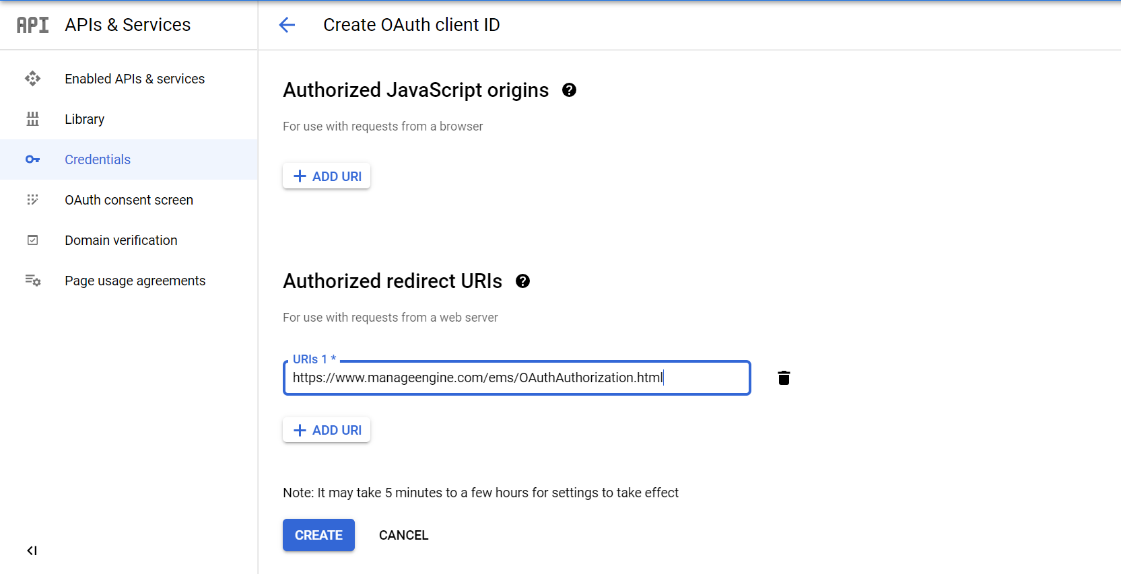Click the APIs & Services heading

(128, 25)
